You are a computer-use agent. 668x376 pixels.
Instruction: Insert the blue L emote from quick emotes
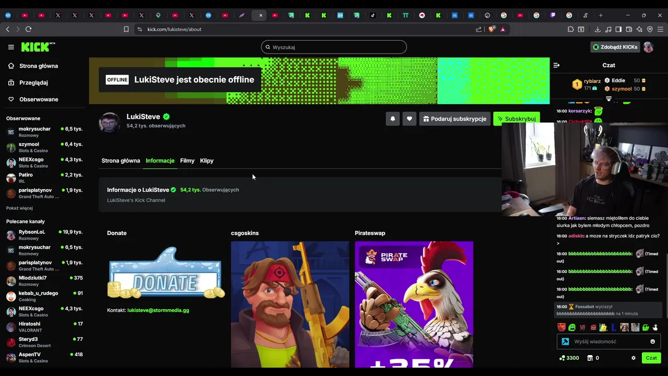click(614, 327)
